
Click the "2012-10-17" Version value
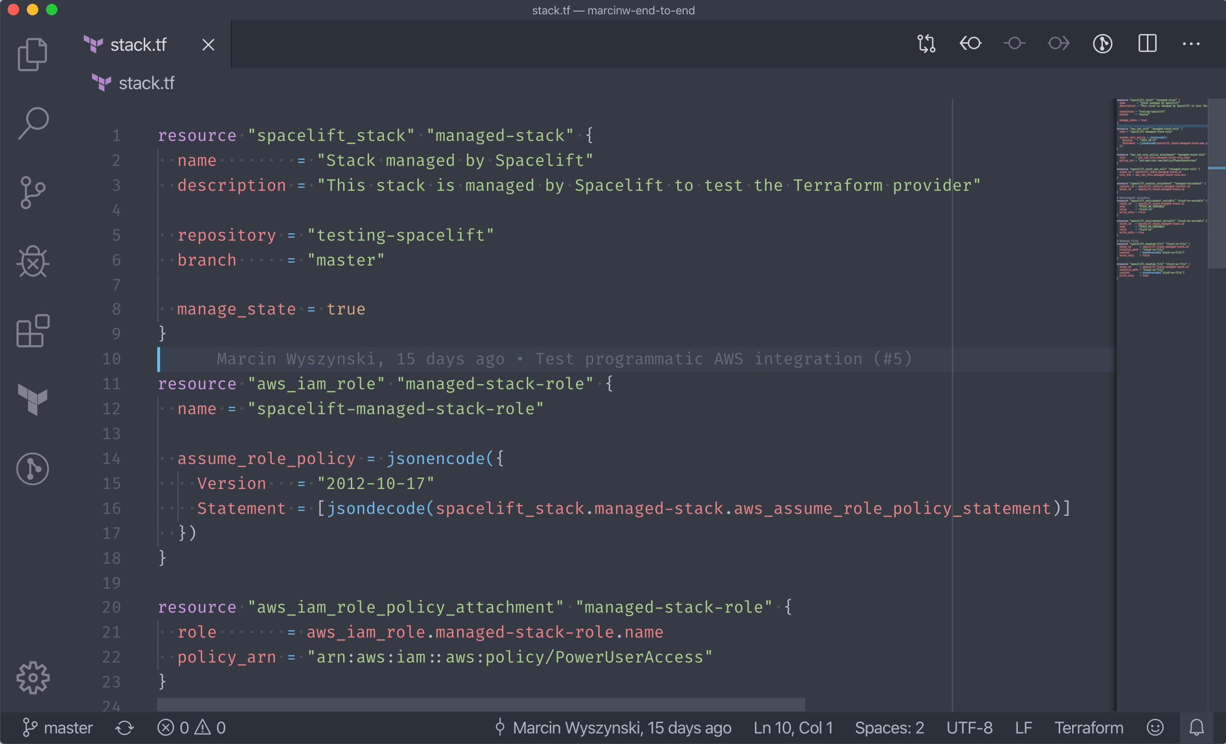tap(376, 483)
